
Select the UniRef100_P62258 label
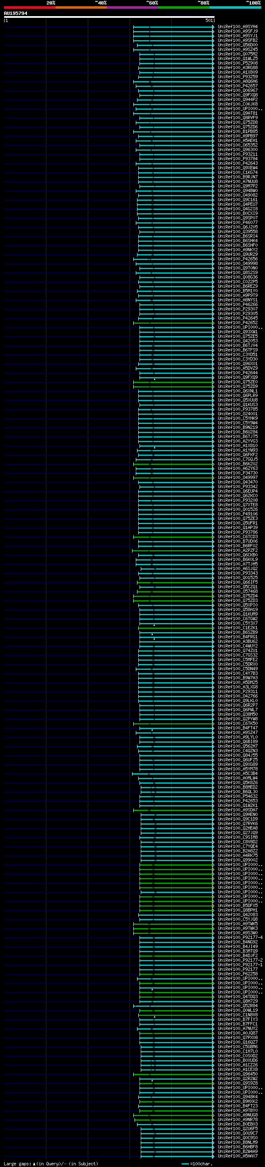237,974
